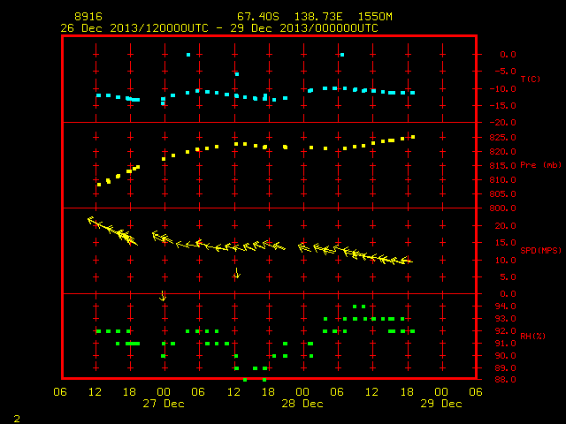Click the 29 Dec date label
This screenshot has width=566, height=424.
click(x=441, y=404)
